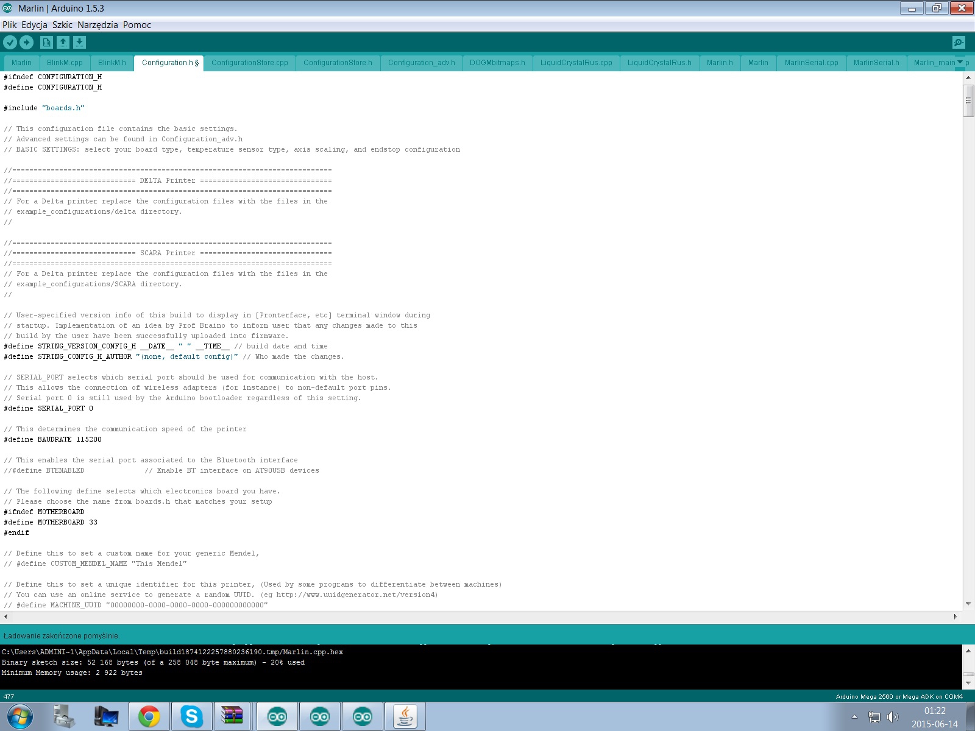Screen dimensions: 975x731
Task: Click the Marlin.cpp.hex path console line
Action: (x=172, y=652)
